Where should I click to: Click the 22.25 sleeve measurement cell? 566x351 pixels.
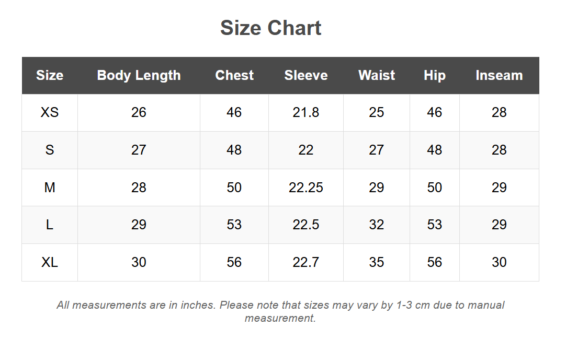click(x=306, y=188)
